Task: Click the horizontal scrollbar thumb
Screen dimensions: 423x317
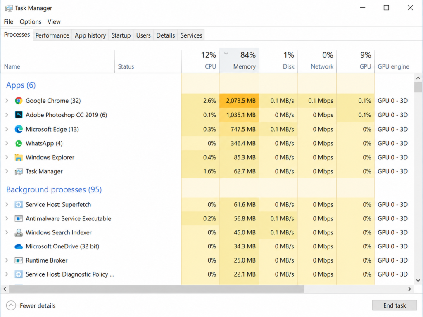Action: coord(157,289)
